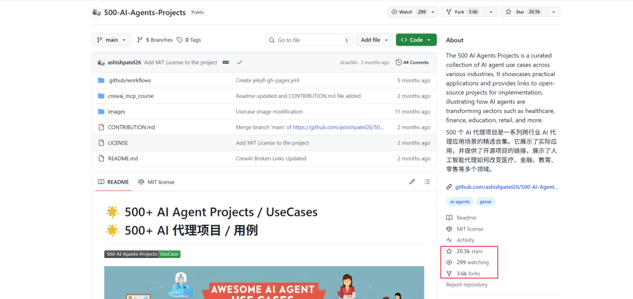Select the ai-agents topic tag
Viewport: 633px width, 299px height.
(x=460, y=201)
